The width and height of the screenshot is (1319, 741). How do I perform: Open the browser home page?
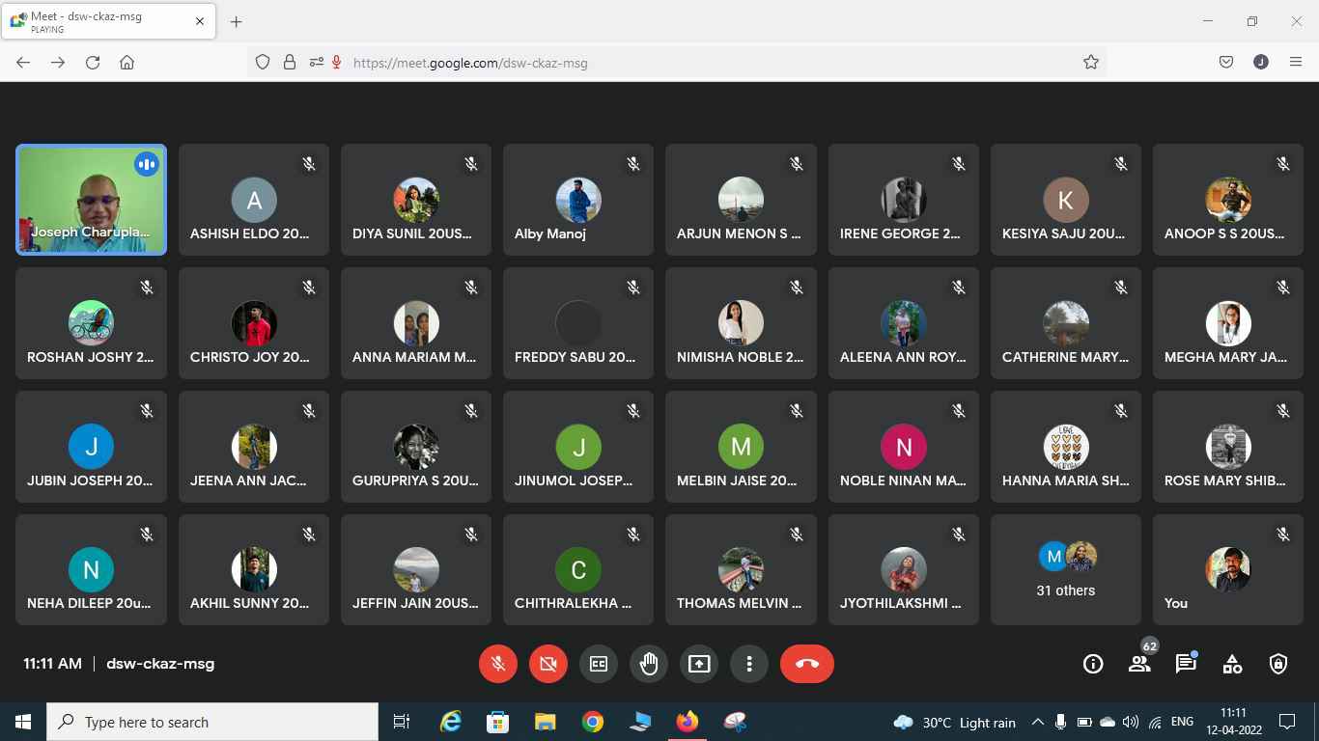(x=126, y=62)
